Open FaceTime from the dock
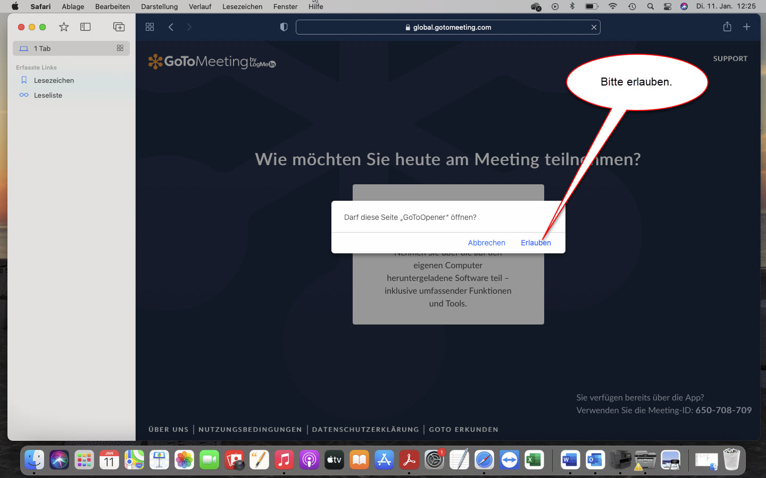The image size is (766, 478). pos(209,459)
